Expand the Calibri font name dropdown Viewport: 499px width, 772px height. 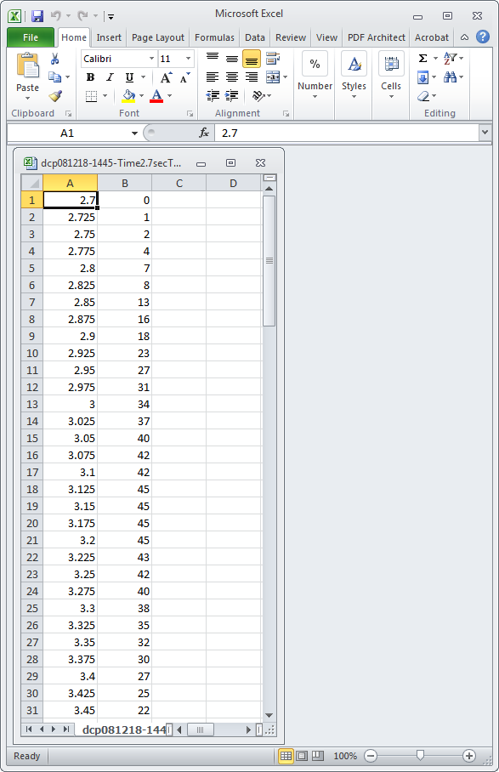click(151, 59)
